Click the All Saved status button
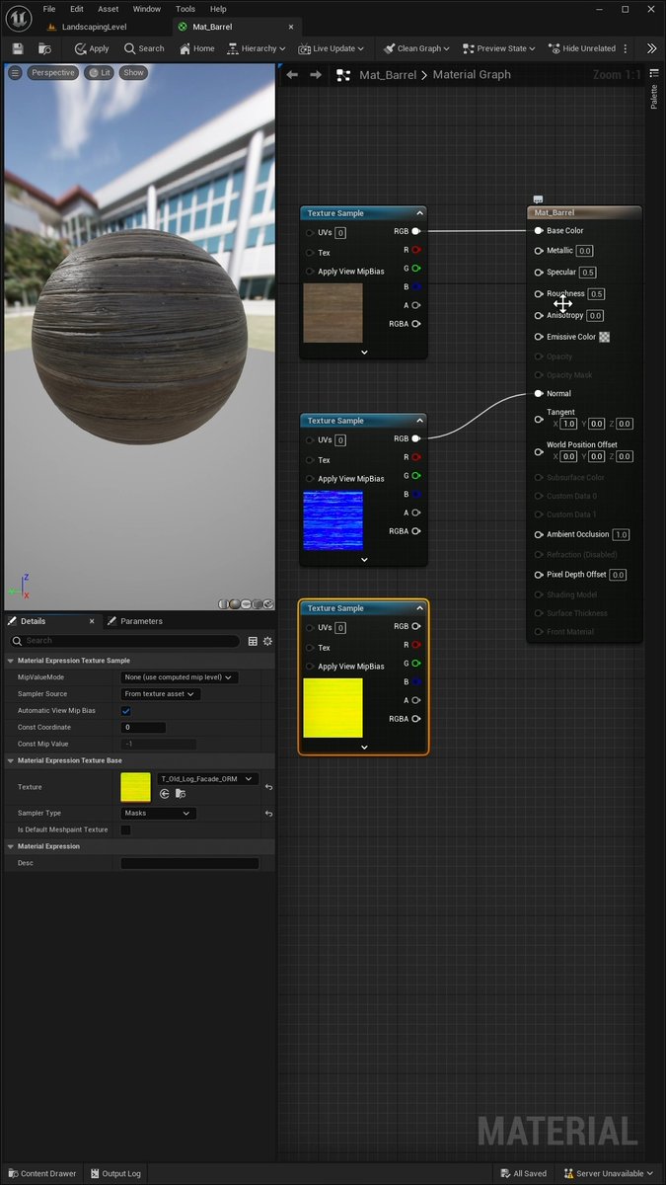This screenshot has height=1185, width=666. 523,1174
